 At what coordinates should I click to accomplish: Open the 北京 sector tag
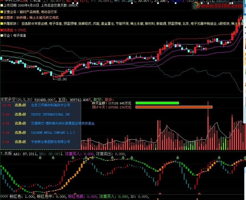coord(186,24)
